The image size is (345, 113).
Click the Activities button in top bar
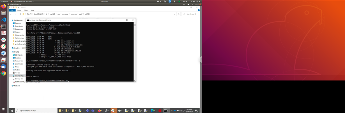tap(5, 1)
